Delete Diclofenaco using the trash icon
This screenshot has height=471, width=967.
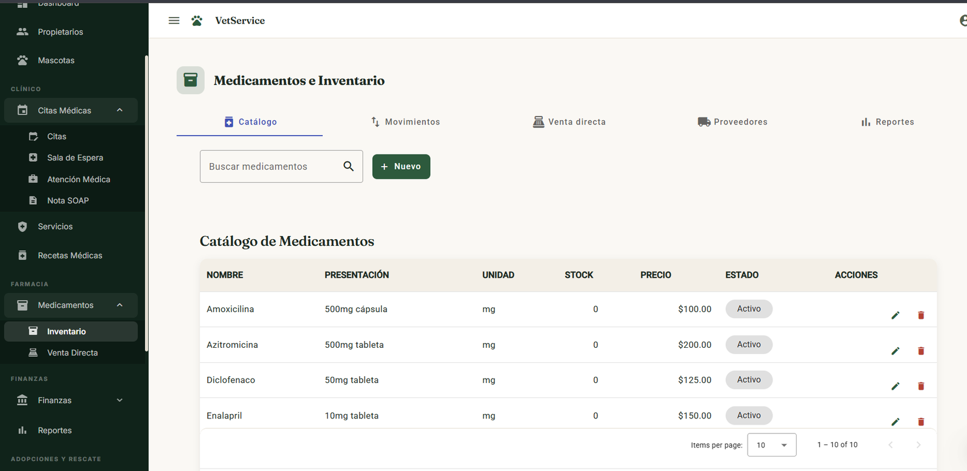[921, 386]
